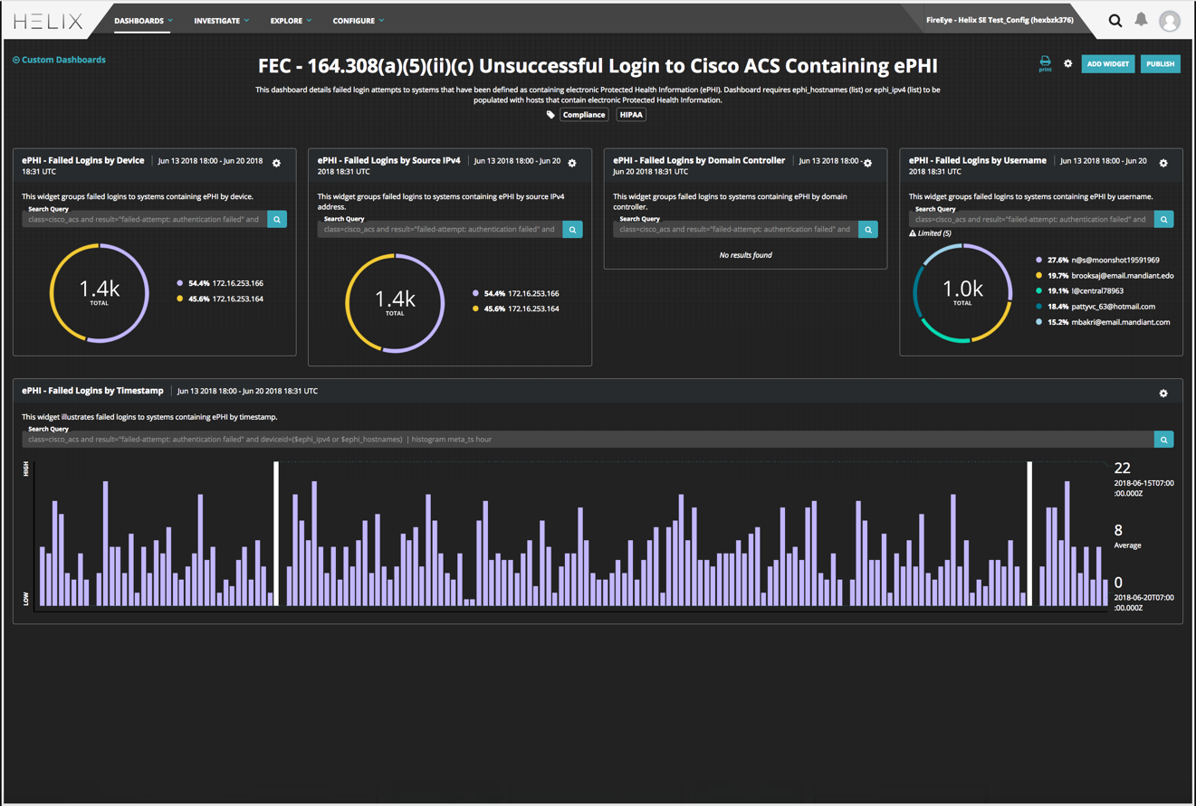Click the Domain Controller widget search query field
This screenshot has height=806, width=1196.
tap(735, 230)
